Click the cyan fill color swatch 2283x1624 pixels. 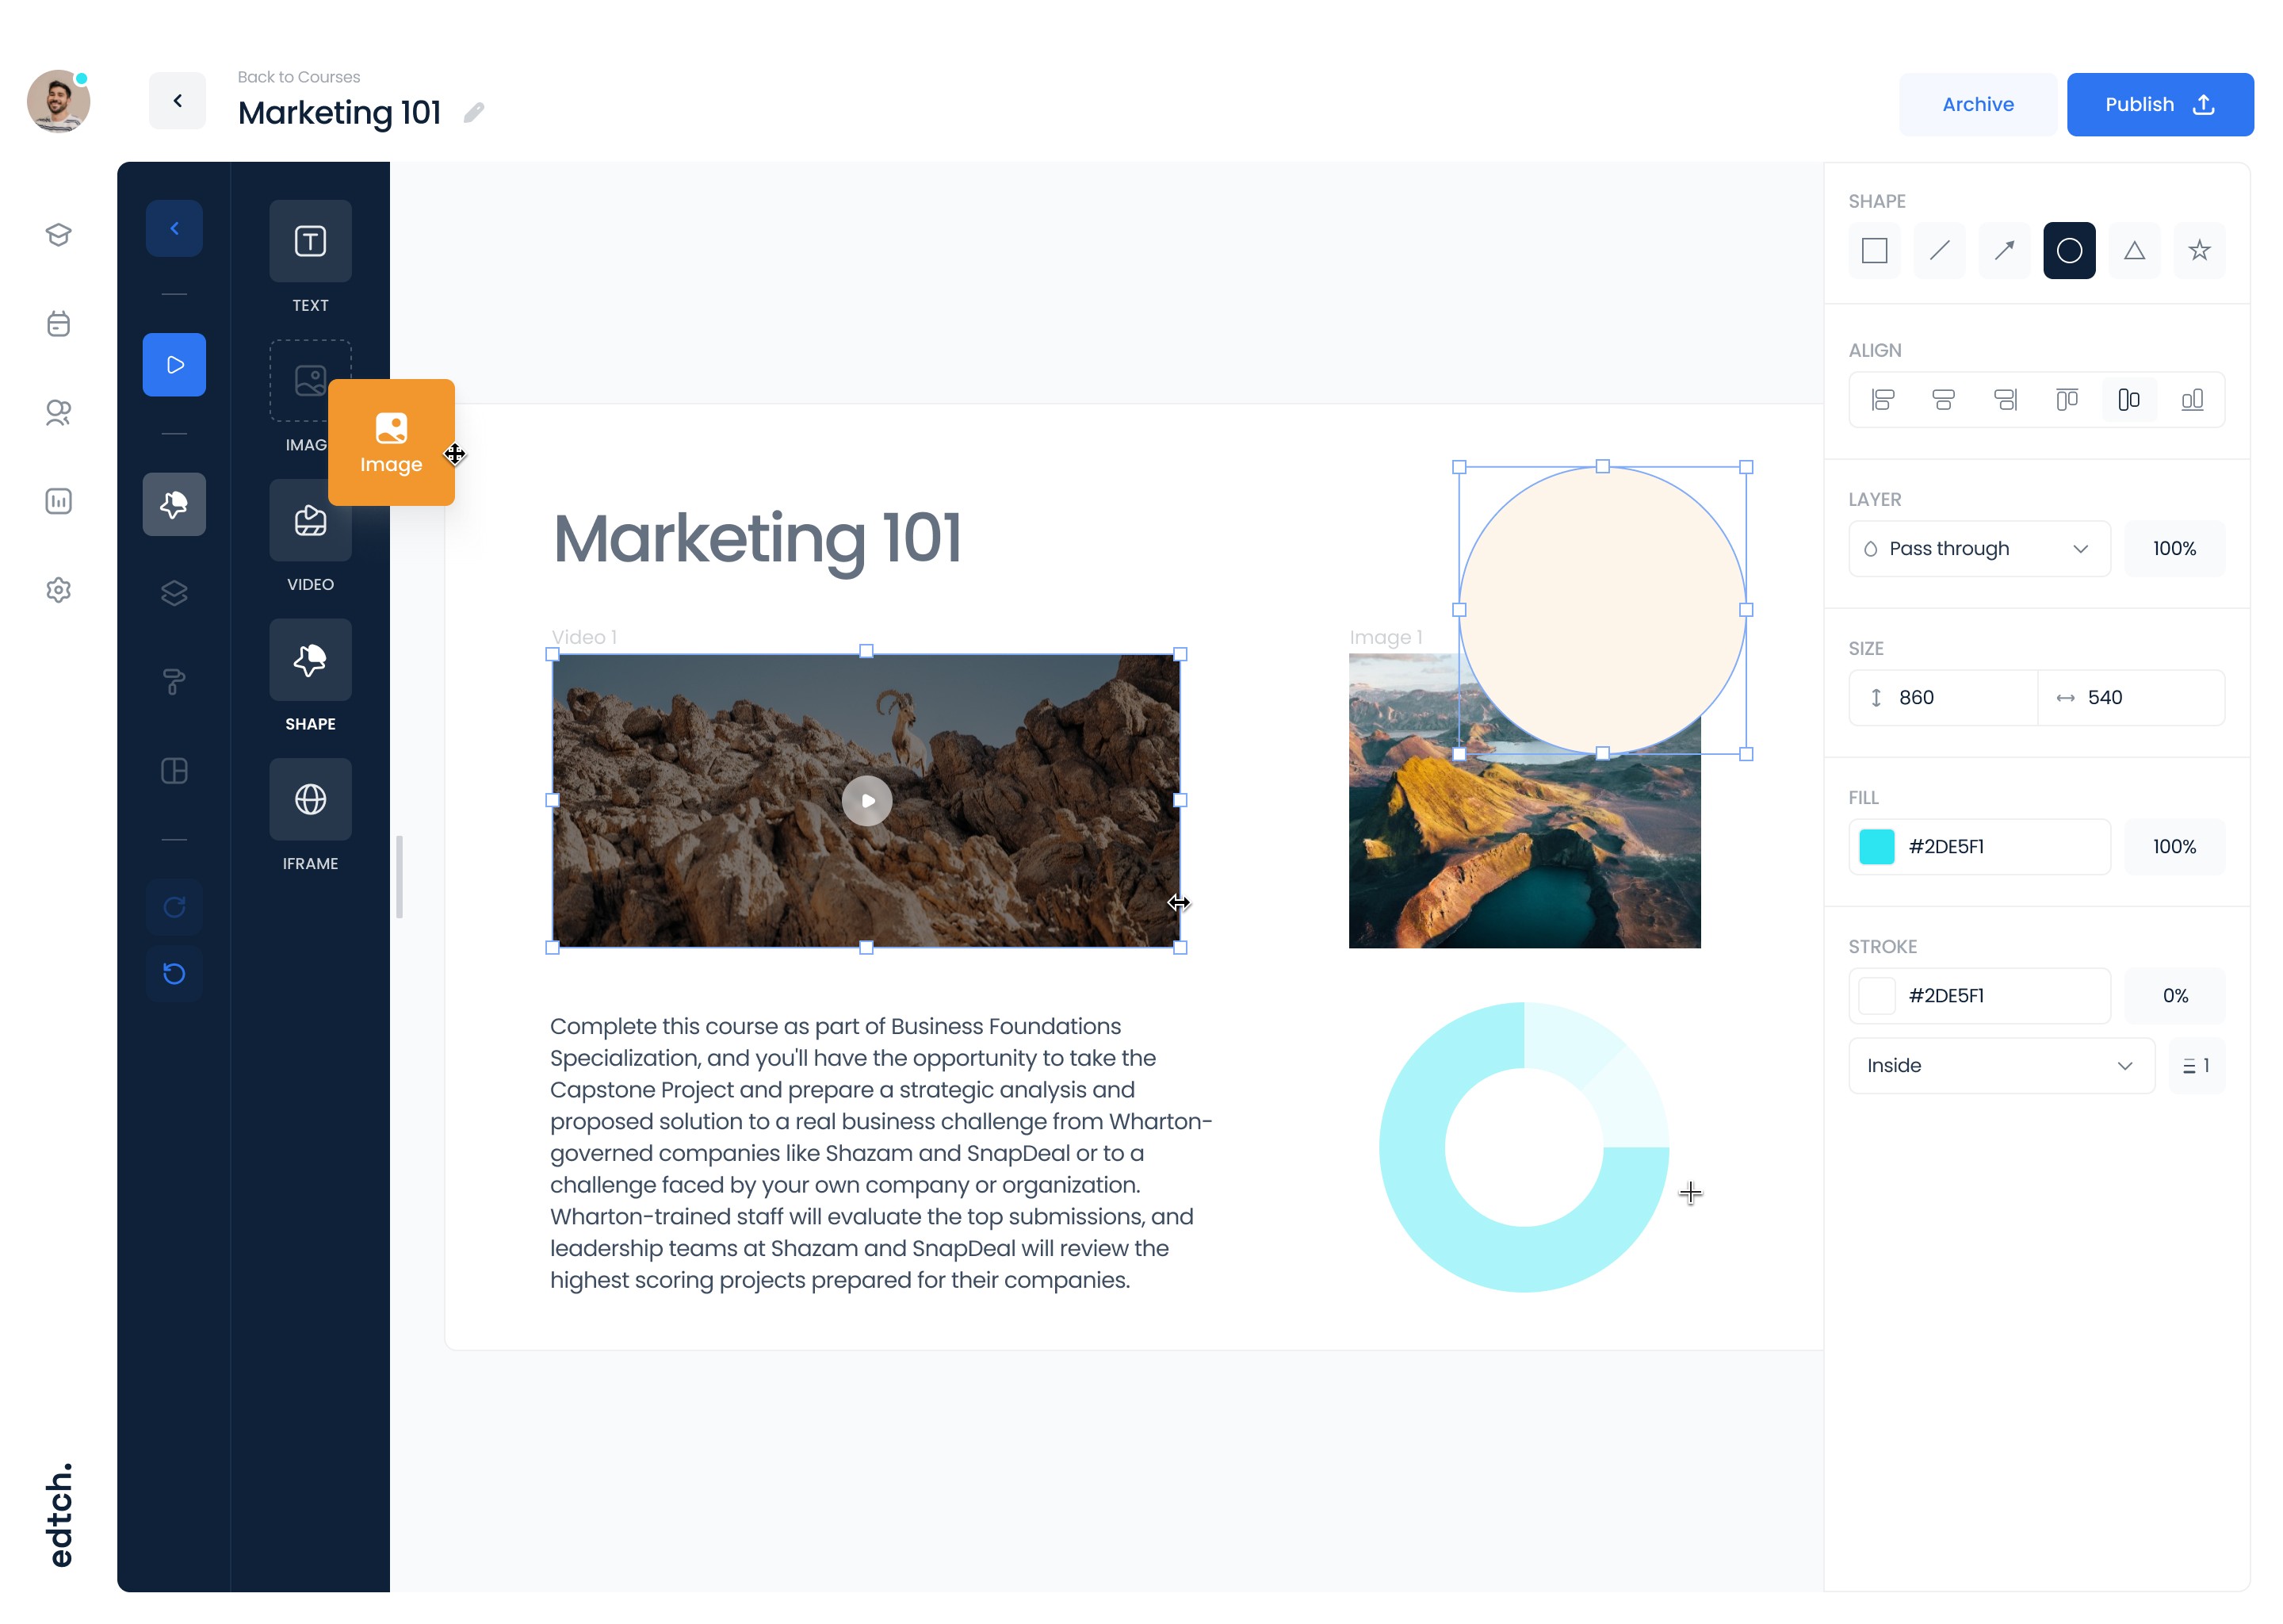(1876, 846)
